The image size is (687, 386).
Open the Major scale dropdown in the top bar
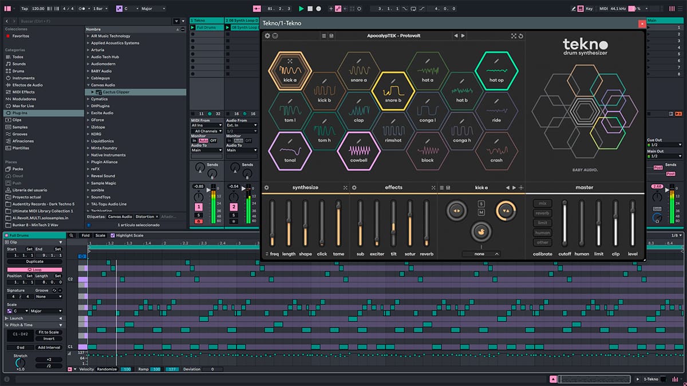(153, 9)
